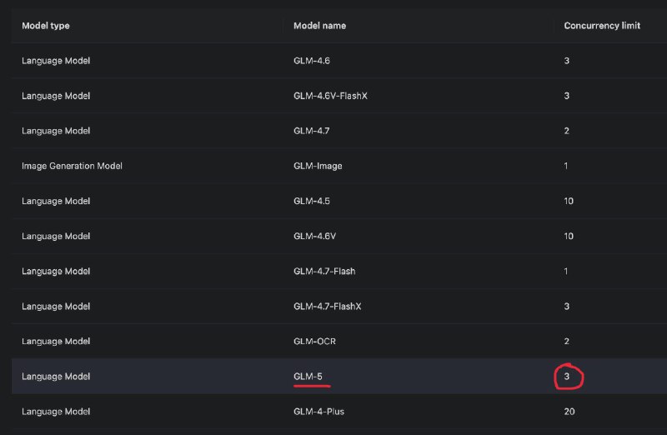
Task: Click the concurrency limit value for GLM-4.5
Action: (569, 201)
